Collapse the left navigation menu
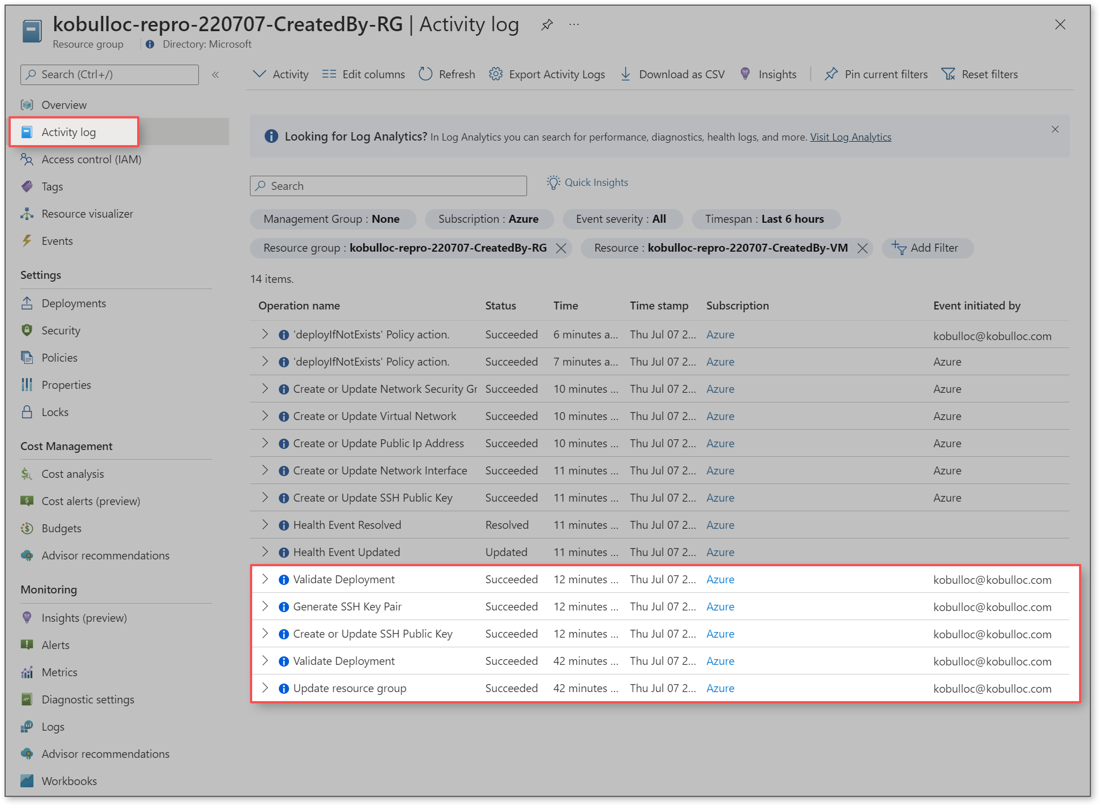The width and height of the screenshot is (1100, 806). [215, 75]
